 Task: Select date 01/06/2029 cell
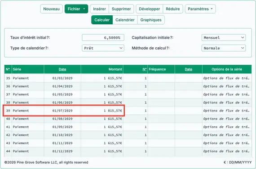click(x=62, y=102)
